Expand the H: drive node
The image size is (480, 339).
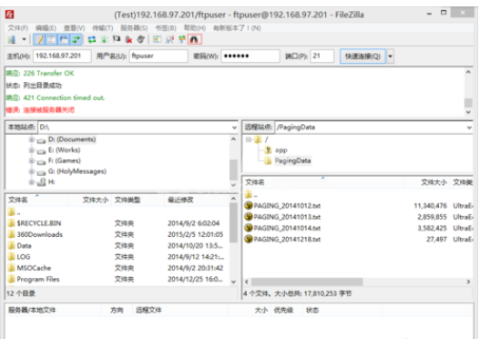point(32,182)
